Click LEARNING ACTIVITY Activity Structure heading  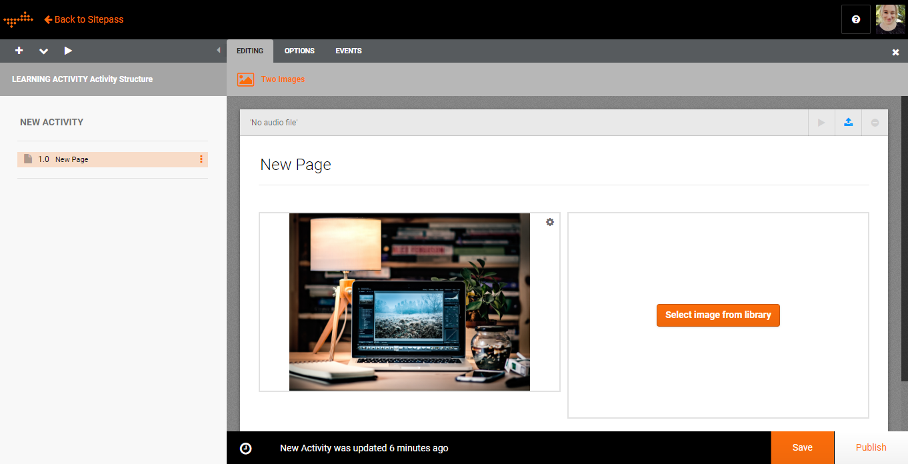[83, 79]
